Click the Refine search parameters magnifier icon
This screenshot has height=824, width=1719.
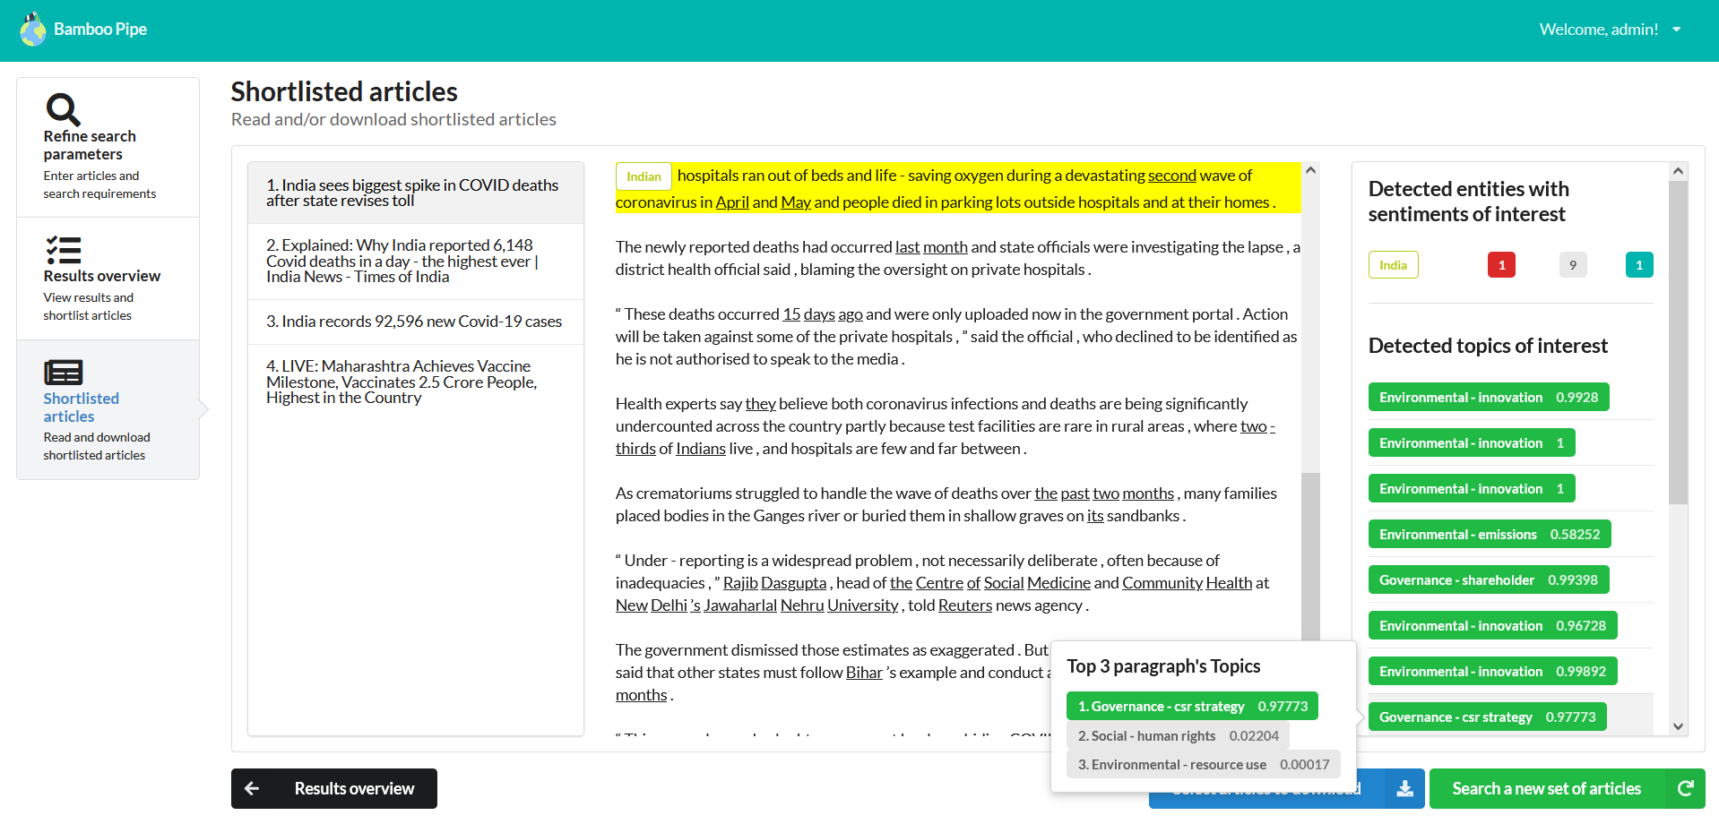click(63, 110)
